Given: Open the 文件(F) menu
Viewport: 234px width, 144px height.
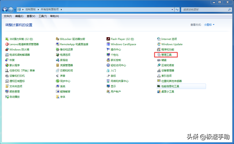Looking at the screenshot, I should tap(8, 16).
